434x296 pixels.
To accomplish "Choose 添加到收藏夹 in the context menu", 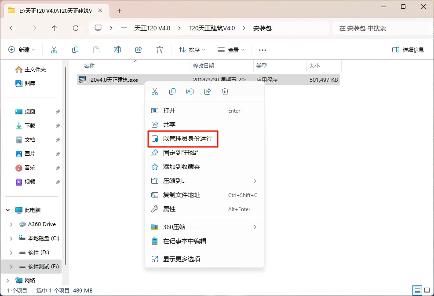I will point(204,167).
